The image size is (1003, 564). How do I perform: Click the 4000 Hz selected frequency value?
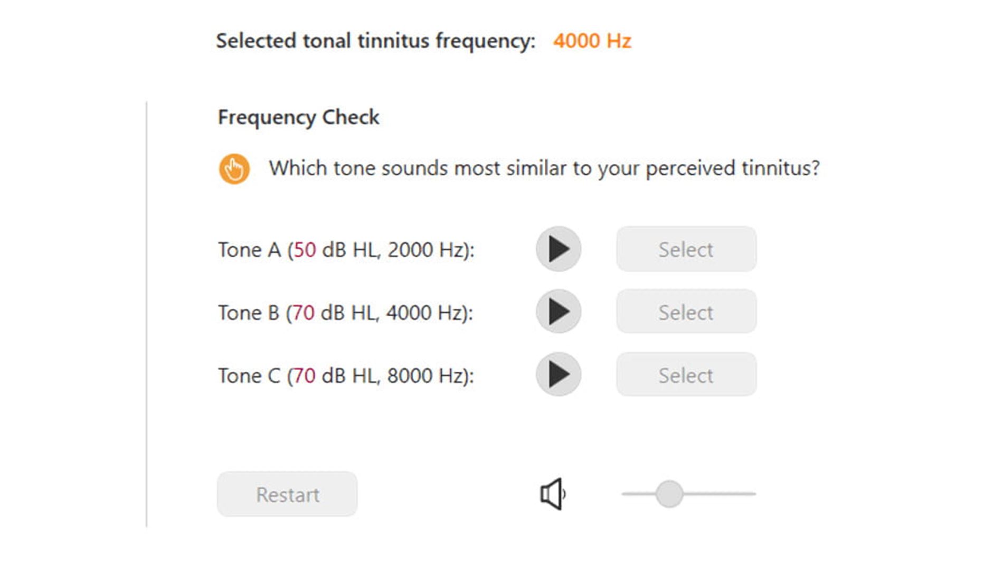click(592, 41)
